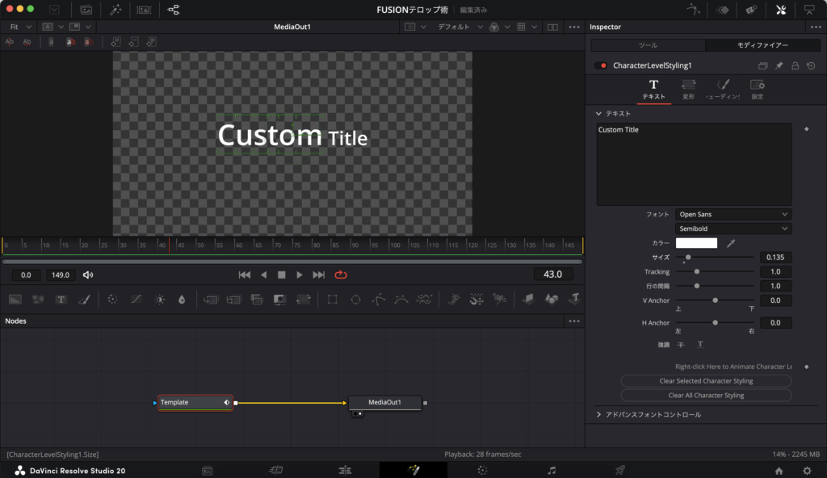Screen dimensions: 827x478
Task: Open the 設定 tab in Inspector
Action: [757, 89]
